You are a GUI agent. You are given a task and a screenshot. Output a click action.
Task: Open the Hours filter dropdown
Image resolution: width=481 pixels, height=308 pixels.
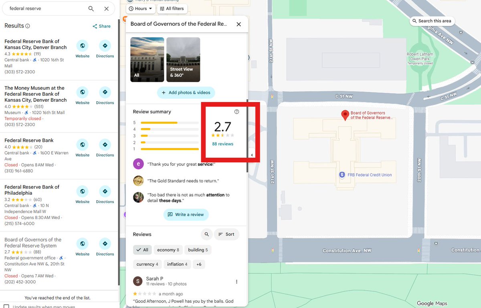click(141, 8)
